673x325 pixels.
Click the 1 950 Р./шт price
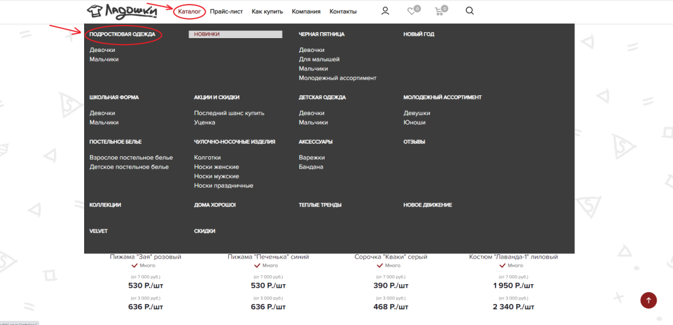coord(514,286)
